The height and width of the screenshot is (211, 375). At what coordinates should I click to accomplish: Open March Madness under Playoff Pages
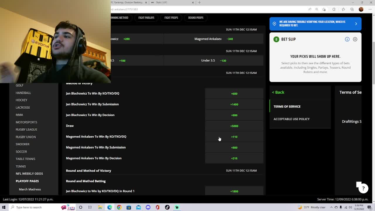[x=30, y=189]
